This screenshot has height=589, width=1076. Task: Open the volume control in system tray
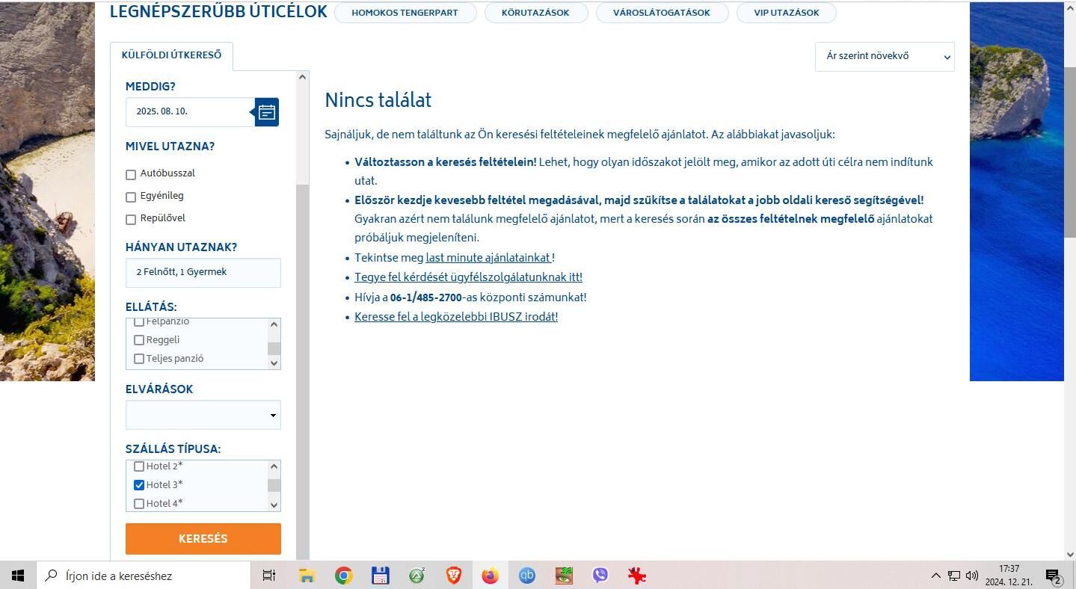[x=972, y=576]
